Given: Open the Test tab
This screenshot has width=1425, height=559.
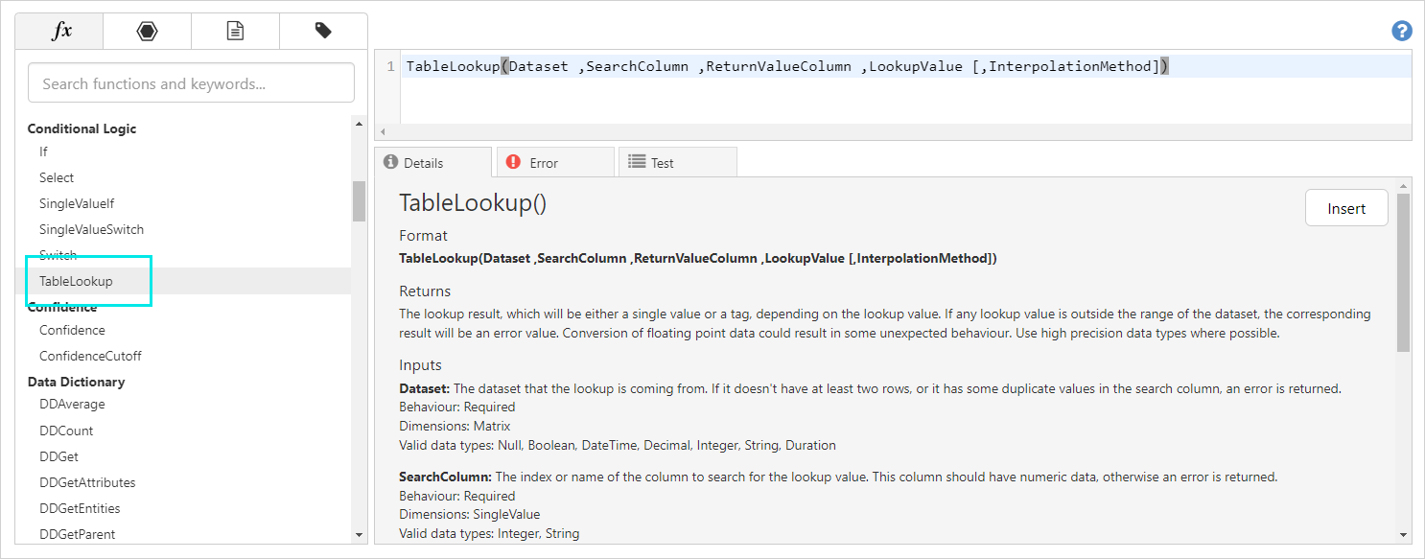Looking at the screenshot, I should 676,163.
